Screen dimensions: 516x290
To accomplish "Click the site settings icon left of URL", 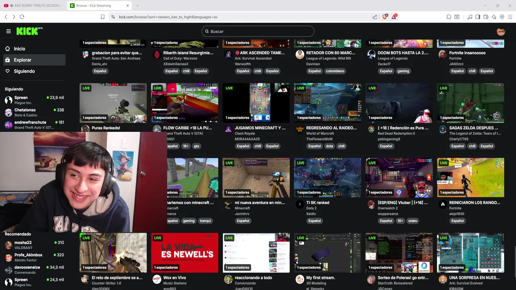I will (x=113, y=17).
